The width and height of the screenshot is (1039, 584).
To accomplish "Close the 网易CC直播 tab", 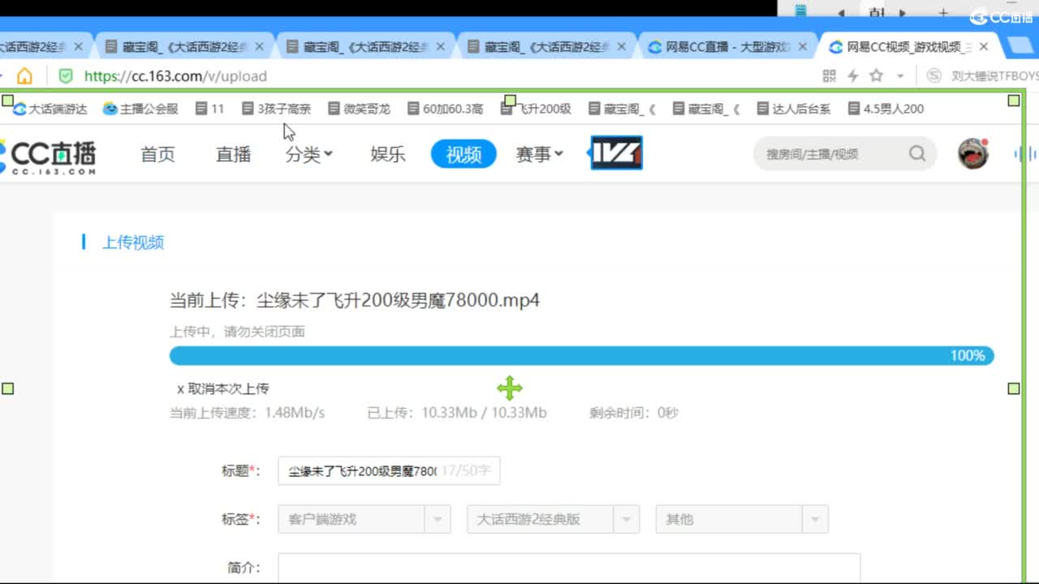I will (802, 47).
